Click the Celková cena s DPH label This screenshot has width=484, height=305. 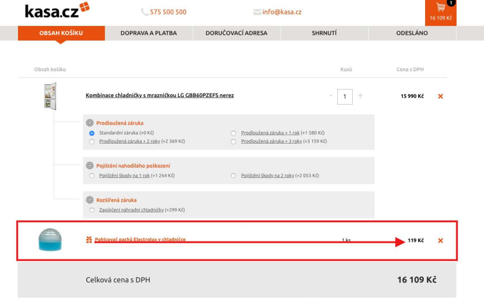pos(118,280)
